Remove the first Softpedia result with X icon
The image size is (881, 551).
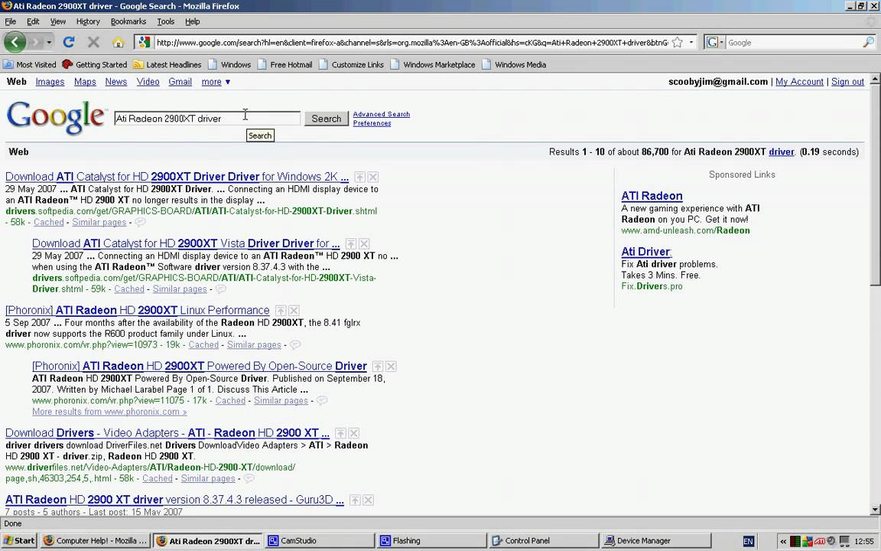pos(373,177)
